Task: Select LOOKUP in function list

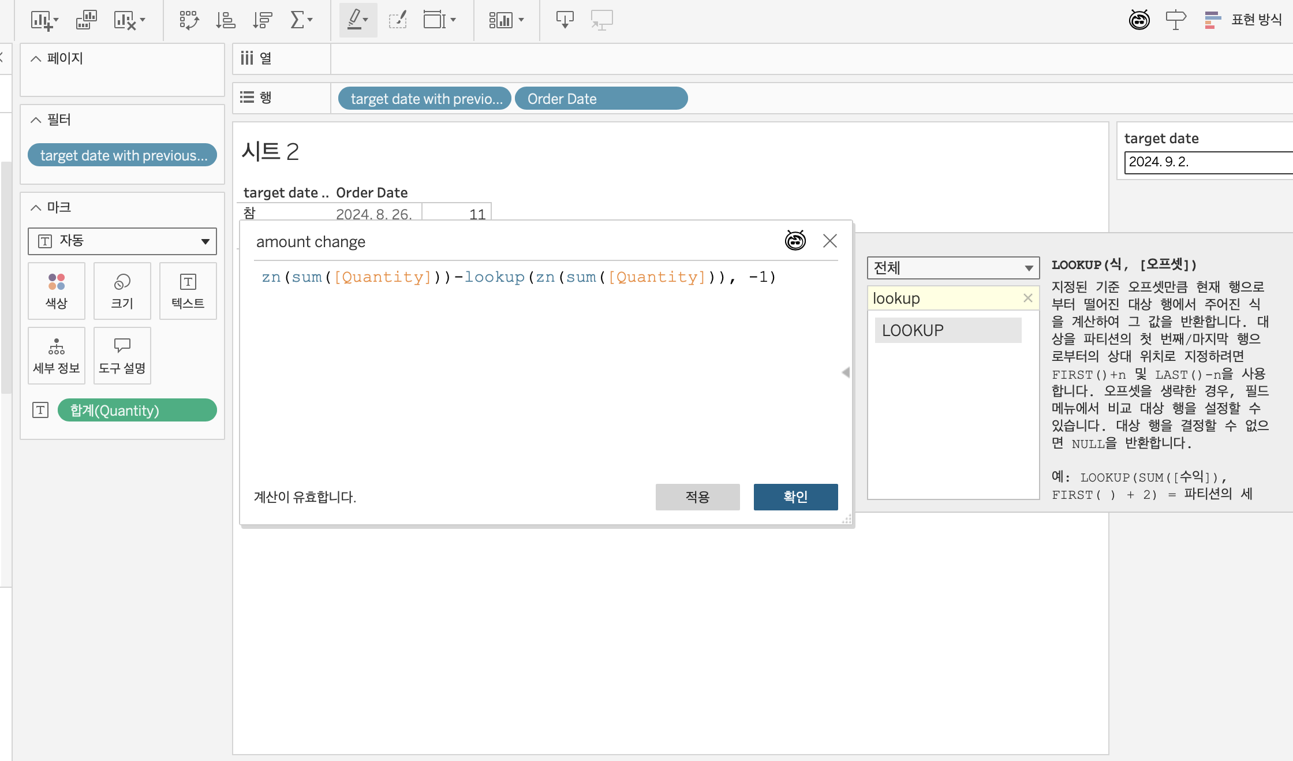Action: 948,330
